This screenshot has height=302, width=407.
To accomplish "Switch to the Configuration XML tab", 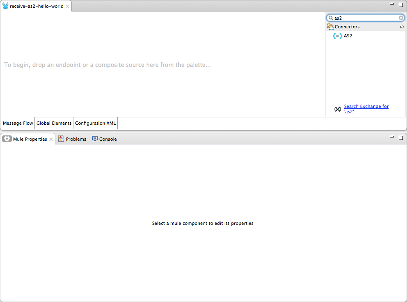I will click(x=95, y=123).
